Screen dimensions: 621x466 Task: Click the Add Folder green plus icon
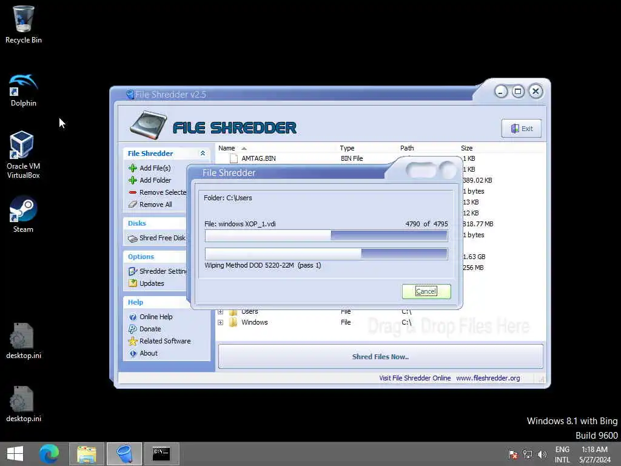133,180
